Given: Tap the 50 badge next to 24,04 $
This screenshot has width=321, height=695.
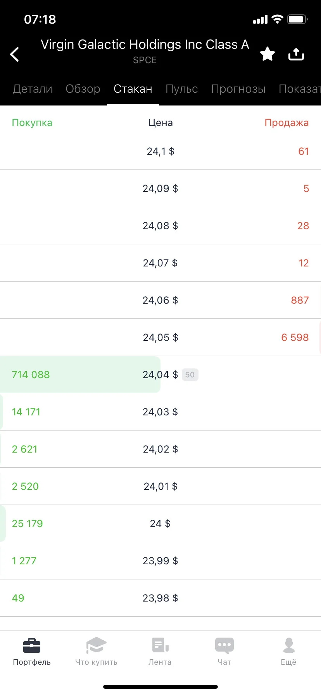Looking at the screenshot, I should click(x=190, y=375).
